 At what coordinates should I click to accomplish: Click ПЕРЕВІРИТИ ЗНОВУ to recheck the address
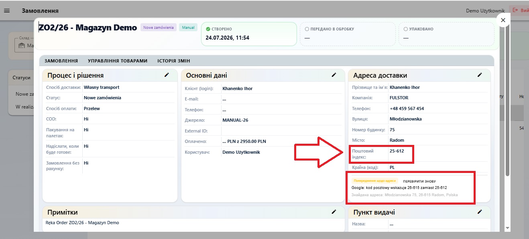[x=419, y=181]
